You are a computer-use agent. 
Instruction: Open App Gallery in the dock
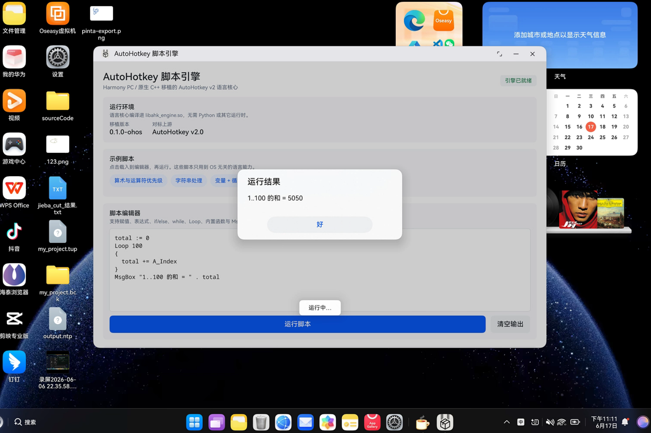click(372, 422)
